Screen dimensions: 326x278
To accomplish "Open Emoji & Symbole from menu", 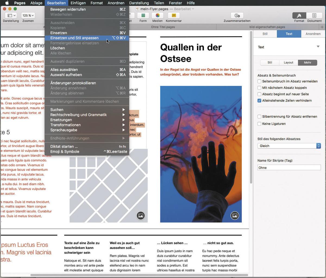I will tap(87, 152).
